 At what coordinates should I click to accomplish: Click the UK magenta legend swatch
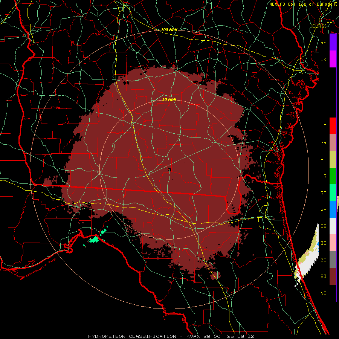tap(333, 59)
